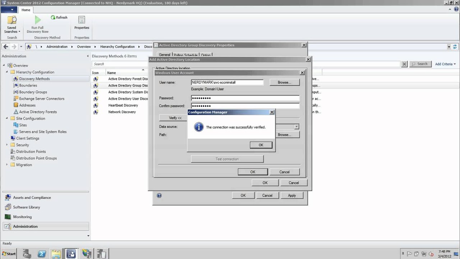Screen dimensions: 460x259
Task: Select the Home ribbon tab
Action: click(x=26, y=10)
